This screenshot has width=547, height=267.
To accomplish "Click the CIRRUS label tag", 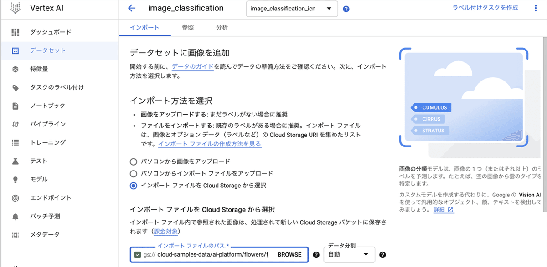I will [x=428, y=119].
